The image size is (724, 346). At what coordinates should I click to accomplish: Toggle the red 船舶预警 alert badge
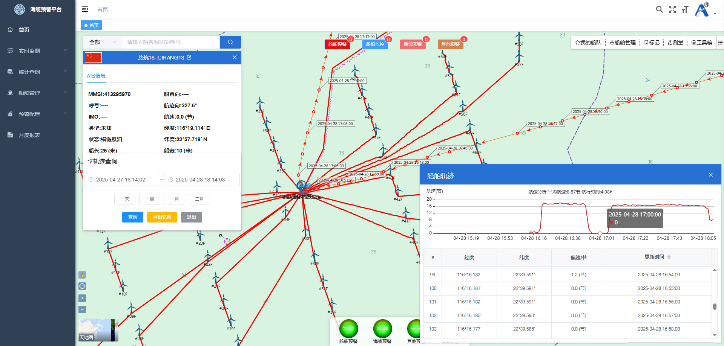pyautogui.click(x=337, y=44)
